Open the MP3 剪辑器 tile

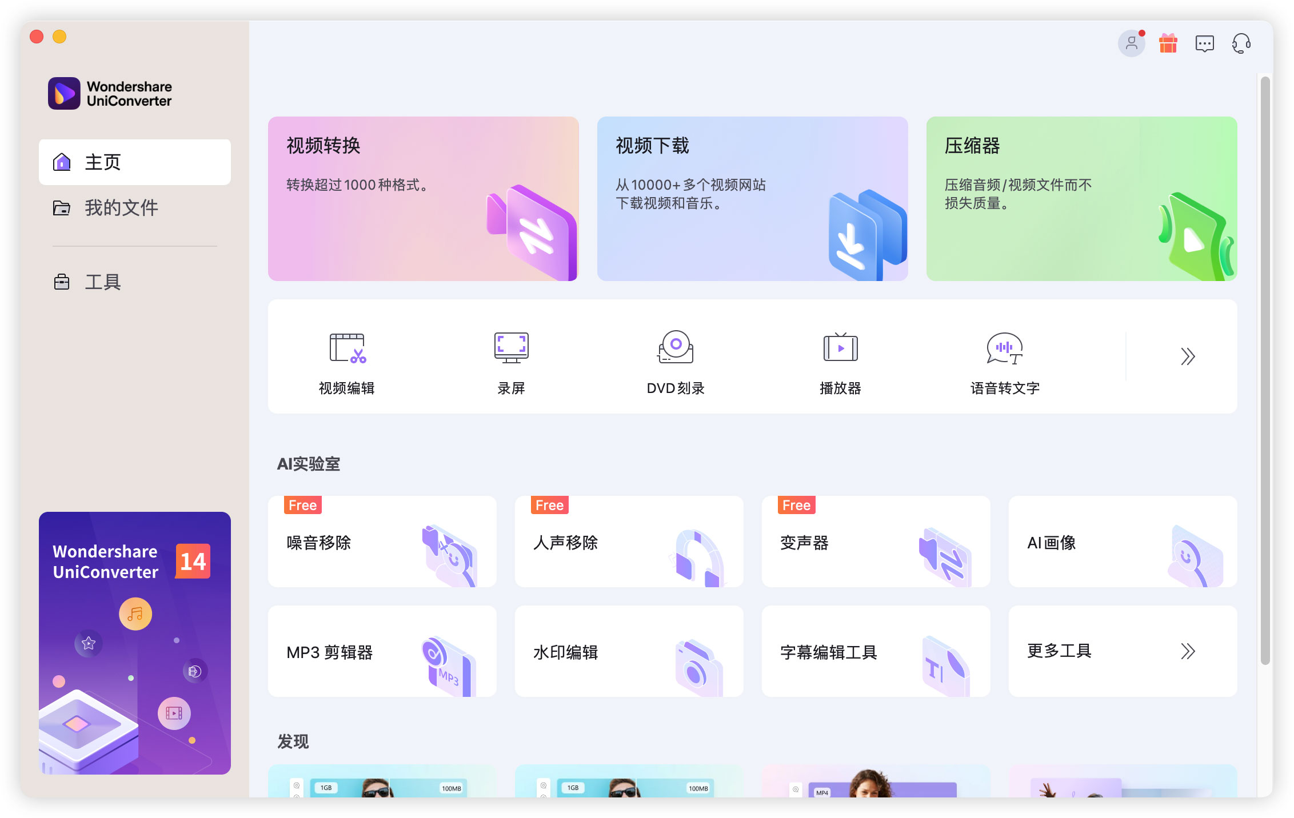pos(382,651)
